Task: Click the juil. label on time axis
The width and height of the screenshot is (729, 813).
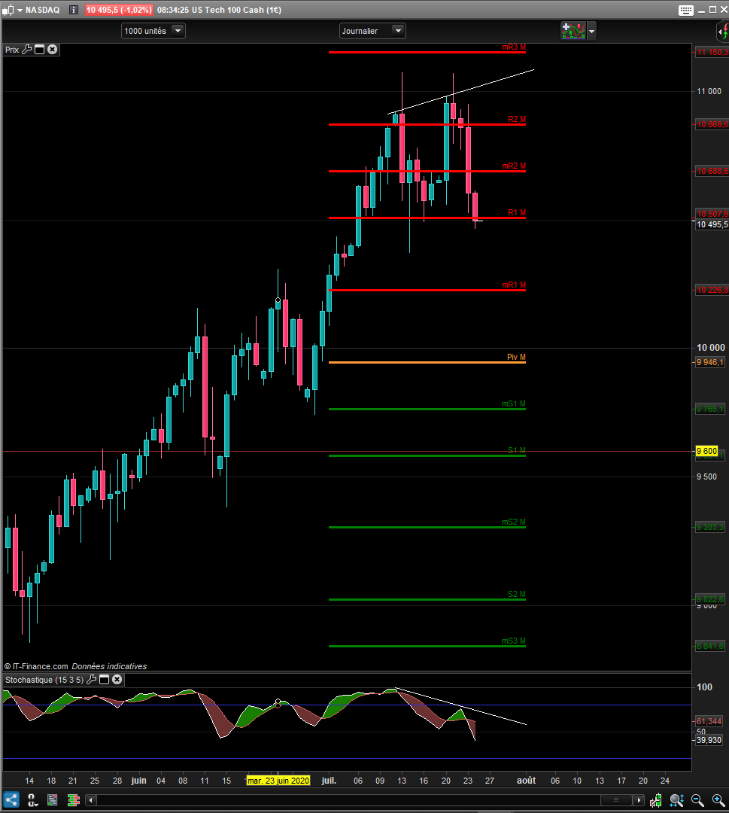Action: [x=329, y=781]
